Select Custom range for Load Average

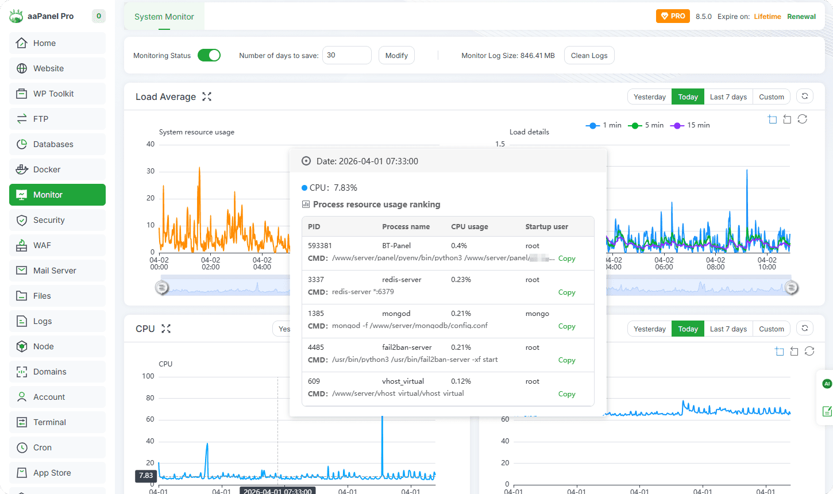click(x=771, y=97)
